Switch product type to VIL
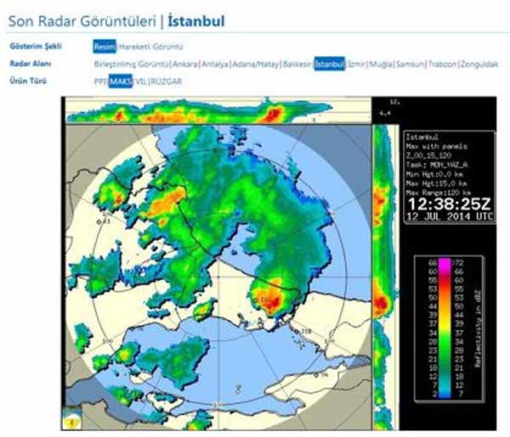 (140, 81)
